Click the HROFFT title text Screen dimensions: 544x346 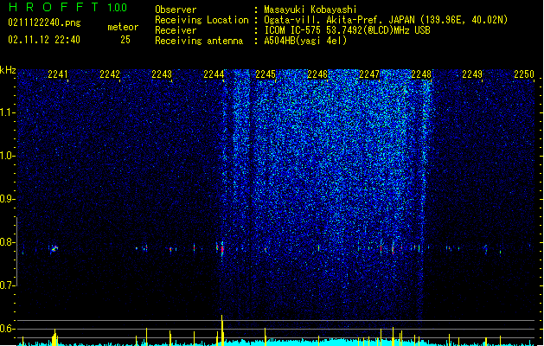tap(54, 7)
